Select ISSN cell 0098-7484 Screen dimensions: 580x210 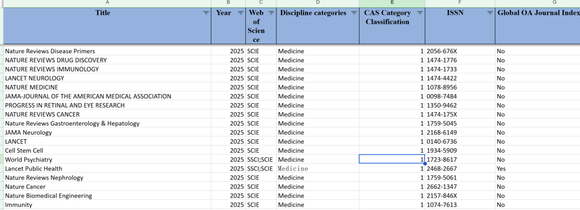460,96
